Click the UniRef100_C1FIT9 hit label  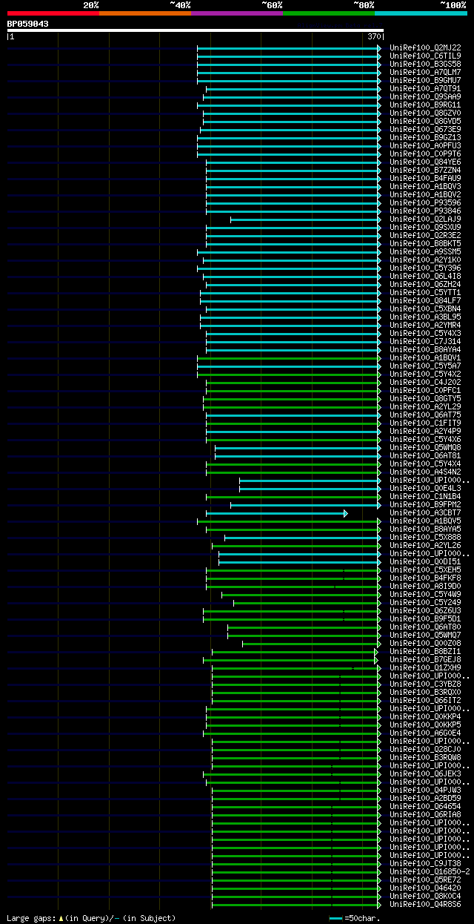pyautogui.click(x=425, y=423)
